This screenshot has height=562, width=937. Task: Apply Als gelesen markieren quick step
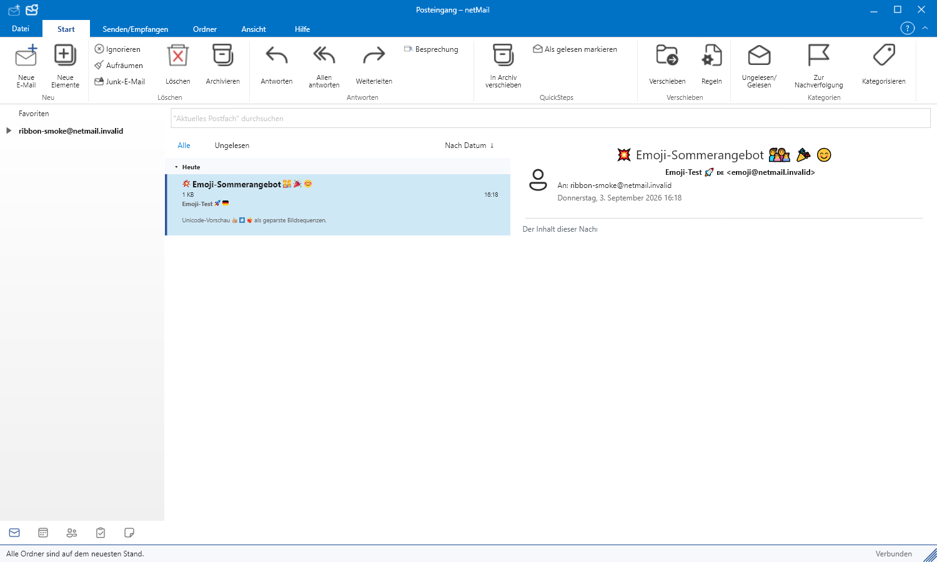(x=575, y=49)
